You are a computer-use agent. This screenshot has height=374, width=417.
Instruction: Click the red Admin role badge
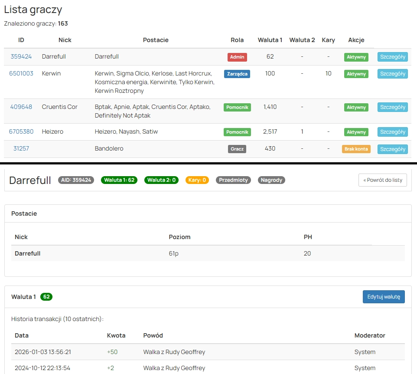[237, 57]
